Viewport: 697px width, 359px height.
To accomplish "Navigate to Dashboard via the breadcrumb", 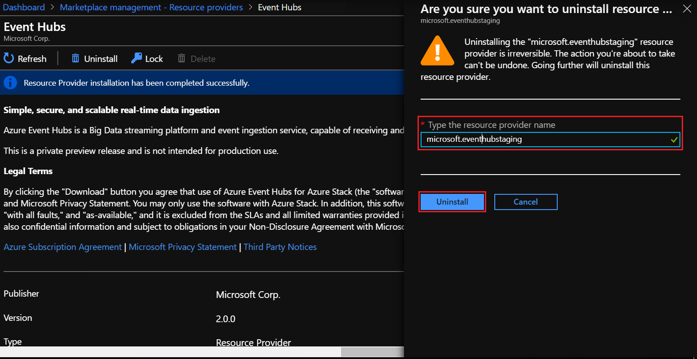I will point(24,7).
